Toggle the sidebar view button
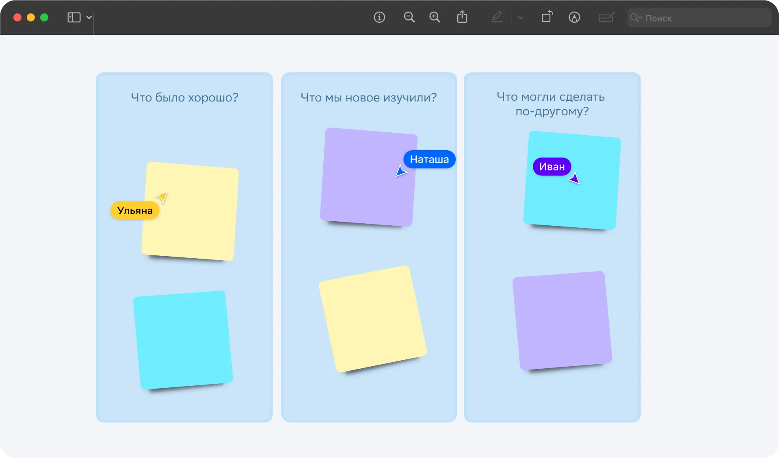779x458 pixels. pyautogui.click(x=74, y=17)
